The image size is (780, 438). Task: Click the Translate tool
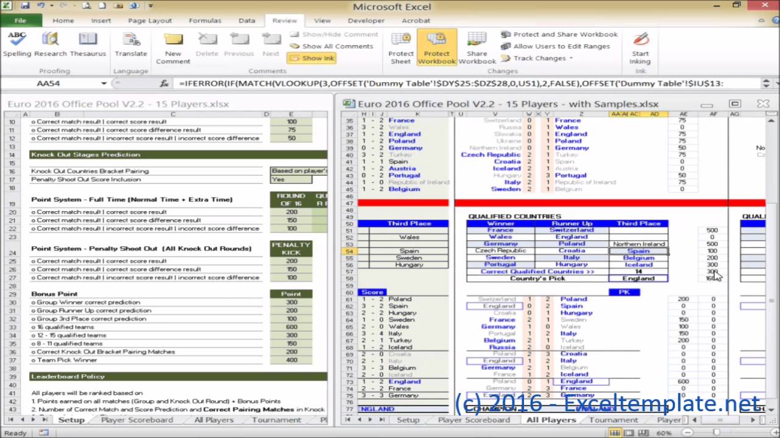pos(131,44)
